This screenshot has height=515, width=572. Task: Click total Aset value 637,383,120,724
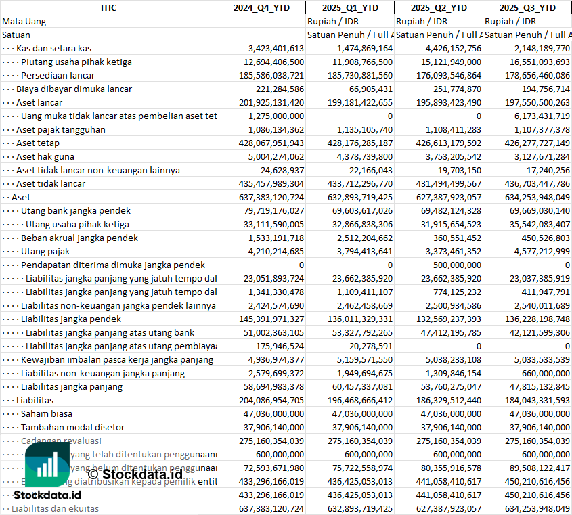coord(271,196)
